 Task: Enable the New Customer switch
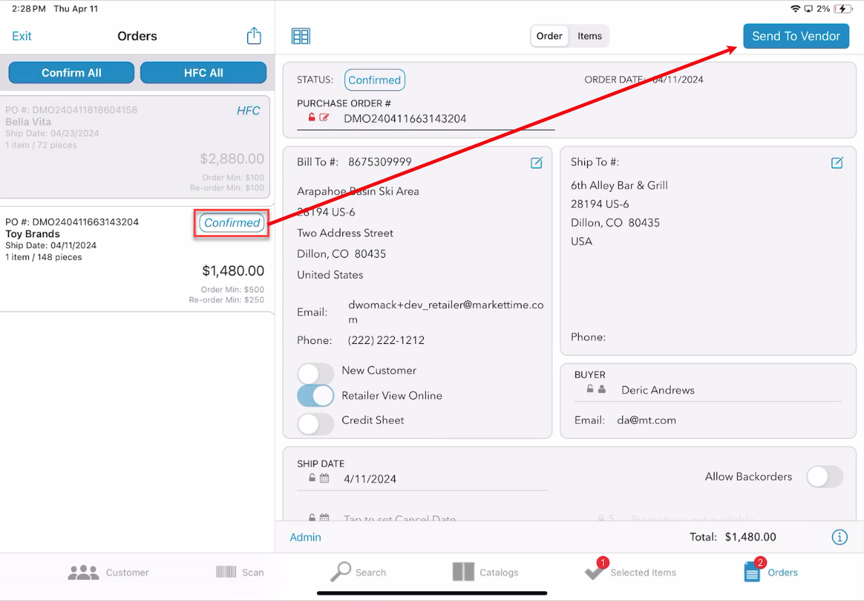pyautogui.click(x=316, y=374)
